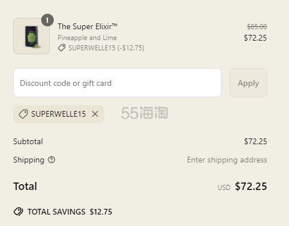Click the TOTAL SAVINGS $12.75 text
The height and width of the screenshot is (226, 289).
pyautogui.click(x=70, y=212)
